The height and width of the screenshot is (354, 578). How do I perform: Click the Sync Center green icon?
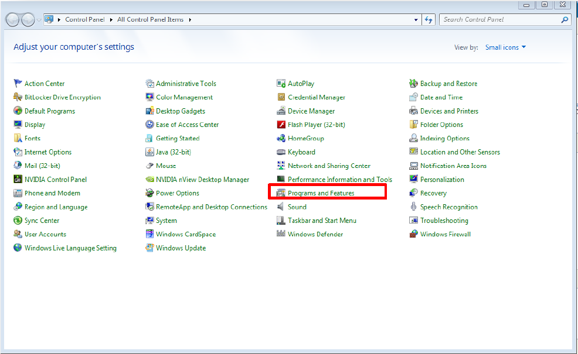[x=18, y=221]
